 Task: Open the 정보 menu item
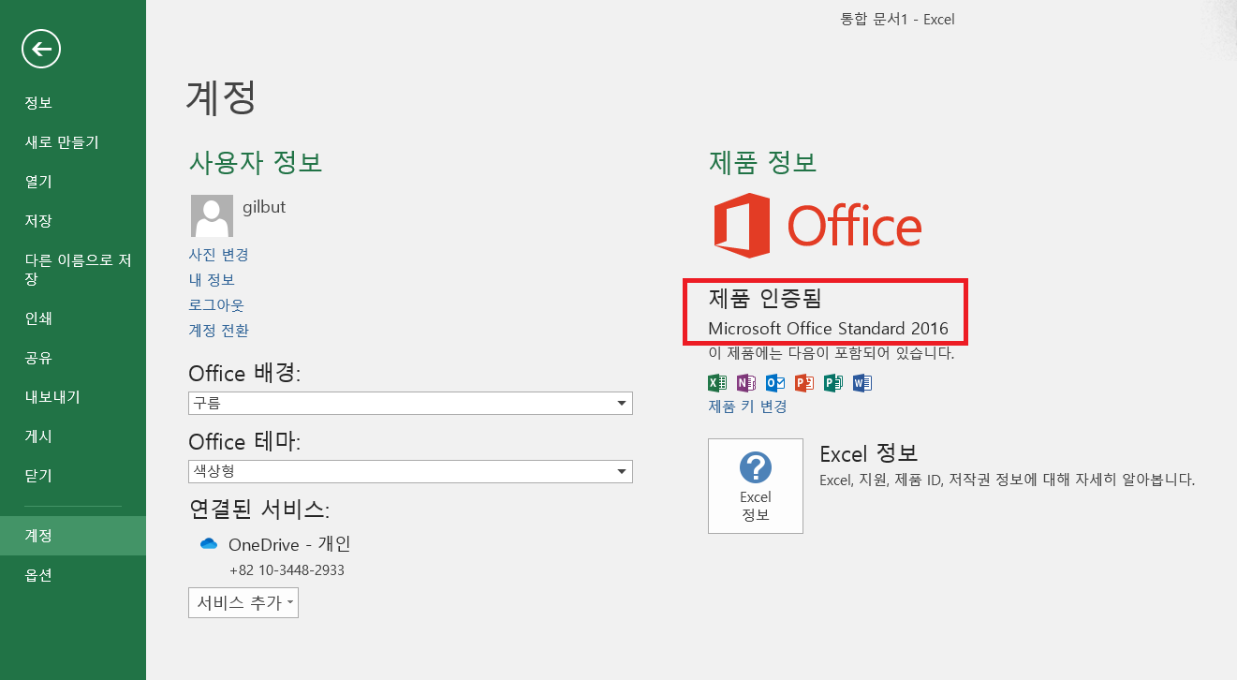tap(73, 103)
